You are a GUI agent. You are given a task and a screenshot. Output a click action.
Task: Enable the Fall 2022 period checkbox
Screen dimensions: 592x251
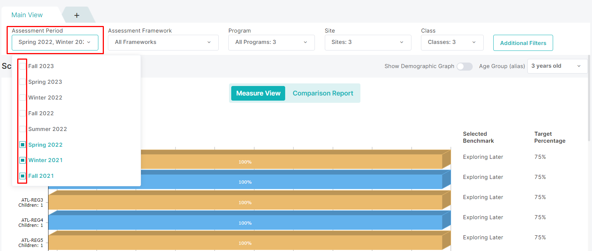coord(23,113)
